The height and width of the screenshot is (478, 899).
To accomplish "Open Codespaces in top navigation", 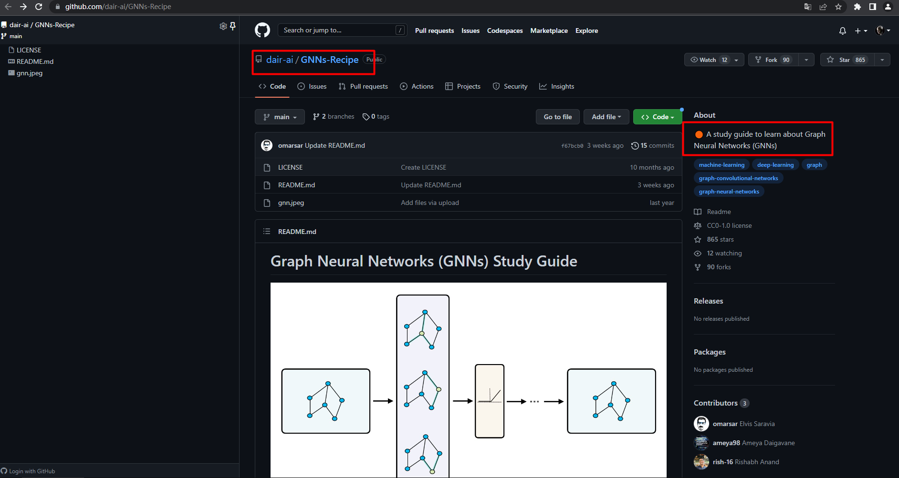I will pos(505,31).
